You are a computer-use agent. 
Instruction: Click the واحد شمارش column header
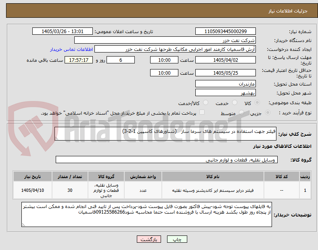[x=143, y=176]
